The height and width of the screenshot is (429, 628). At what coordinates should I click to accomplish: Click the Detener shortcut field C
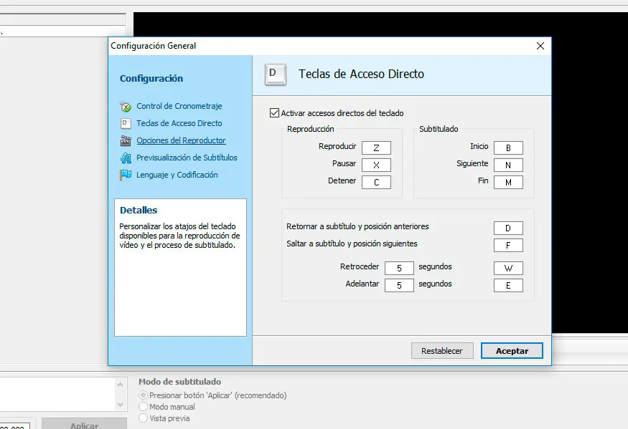point(376,183)
